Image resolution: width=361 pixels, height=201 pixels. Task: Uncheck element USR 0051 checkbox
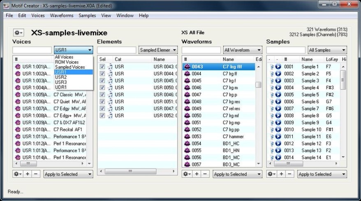point(102,102)
